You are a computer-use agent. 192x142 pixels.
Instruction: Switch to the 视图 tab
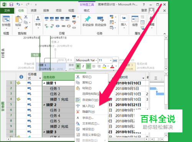(x=71, y=11)
